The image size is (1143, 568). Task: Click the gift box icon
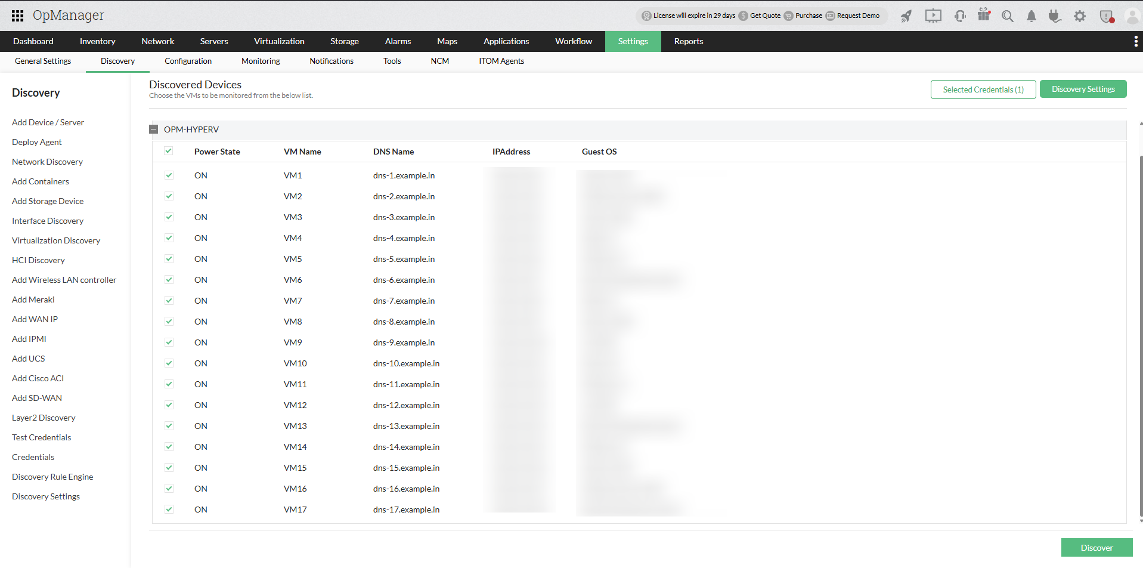pyautogui.click(x=984, y=15)
